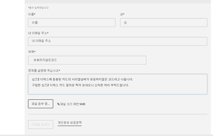Click the paperclip icon beside file size limit
The height and width of the screenshot is (136, 213).
click(x=58, y=104)
